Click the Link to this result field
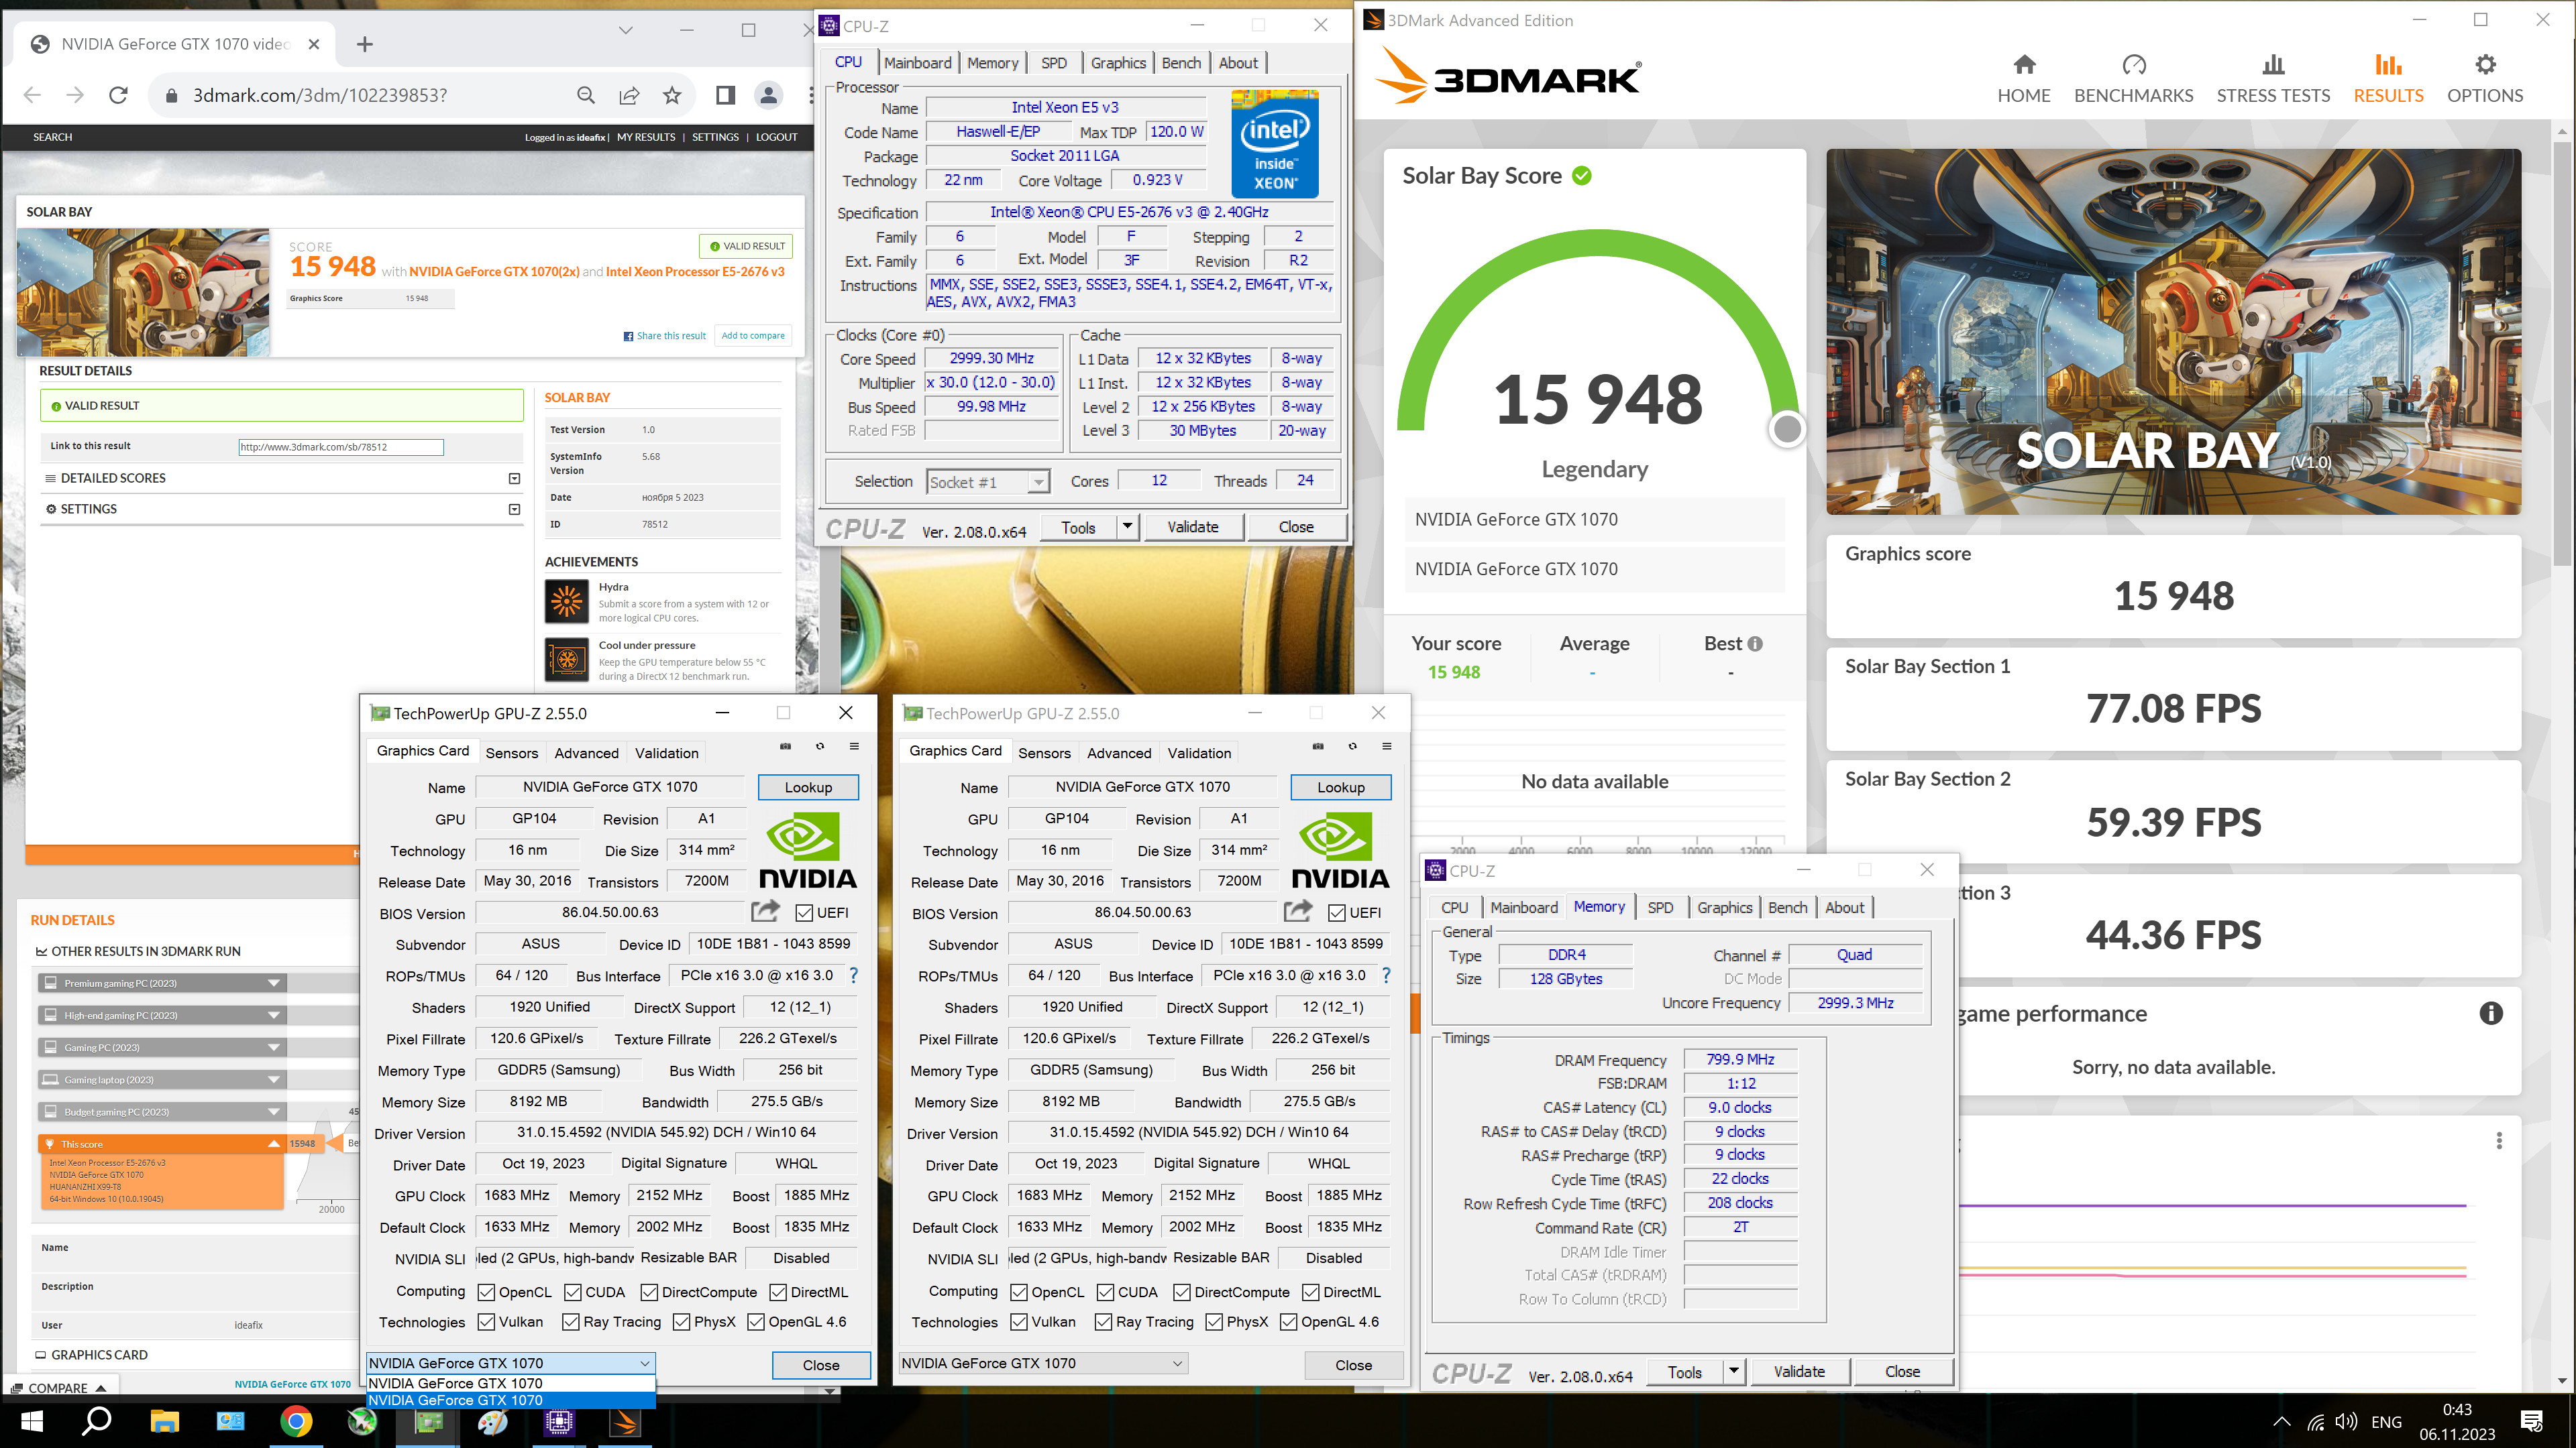 point(341,446)
